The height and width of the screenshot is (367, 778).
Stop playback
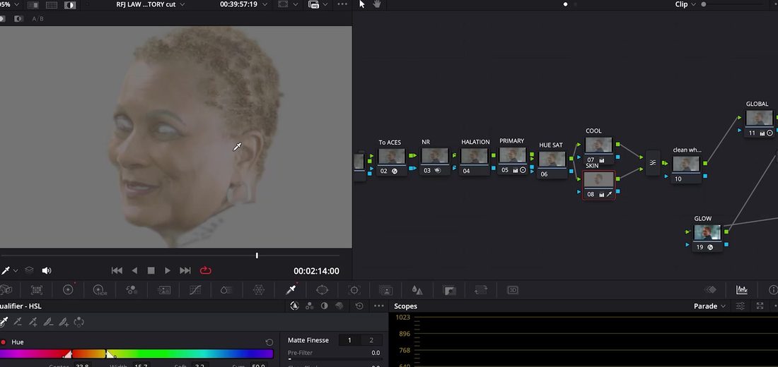[x=151, y=270]
